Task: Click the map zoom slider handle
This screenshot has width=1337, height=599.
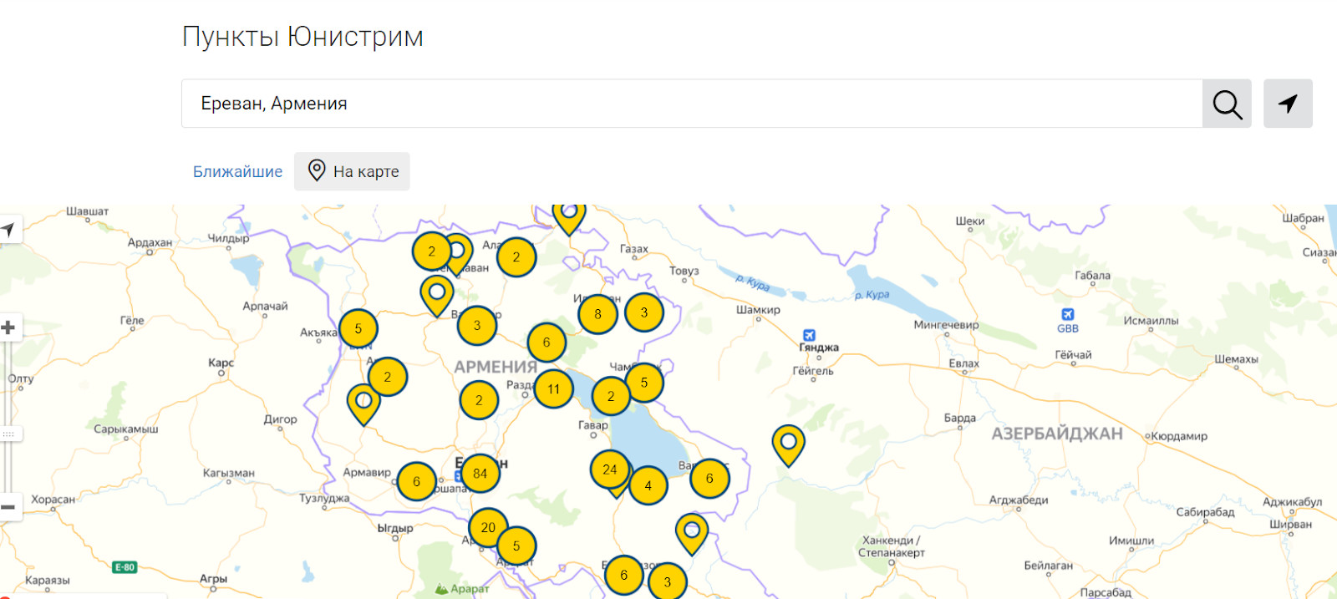Action: tap(8, 434)
